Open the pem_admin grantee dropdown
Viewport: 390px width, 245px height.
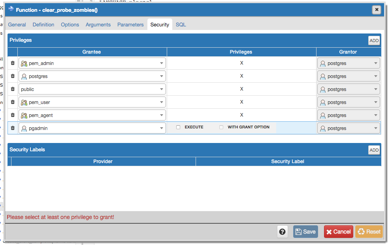[161, 63]
